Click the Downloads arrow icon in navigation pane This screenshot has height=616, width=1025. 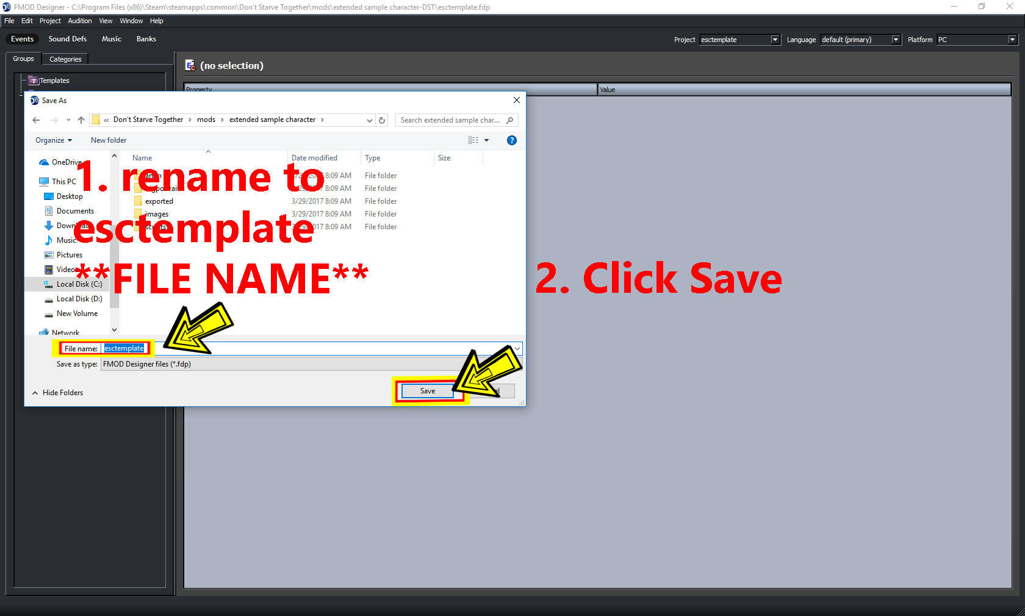click(49, 226)
